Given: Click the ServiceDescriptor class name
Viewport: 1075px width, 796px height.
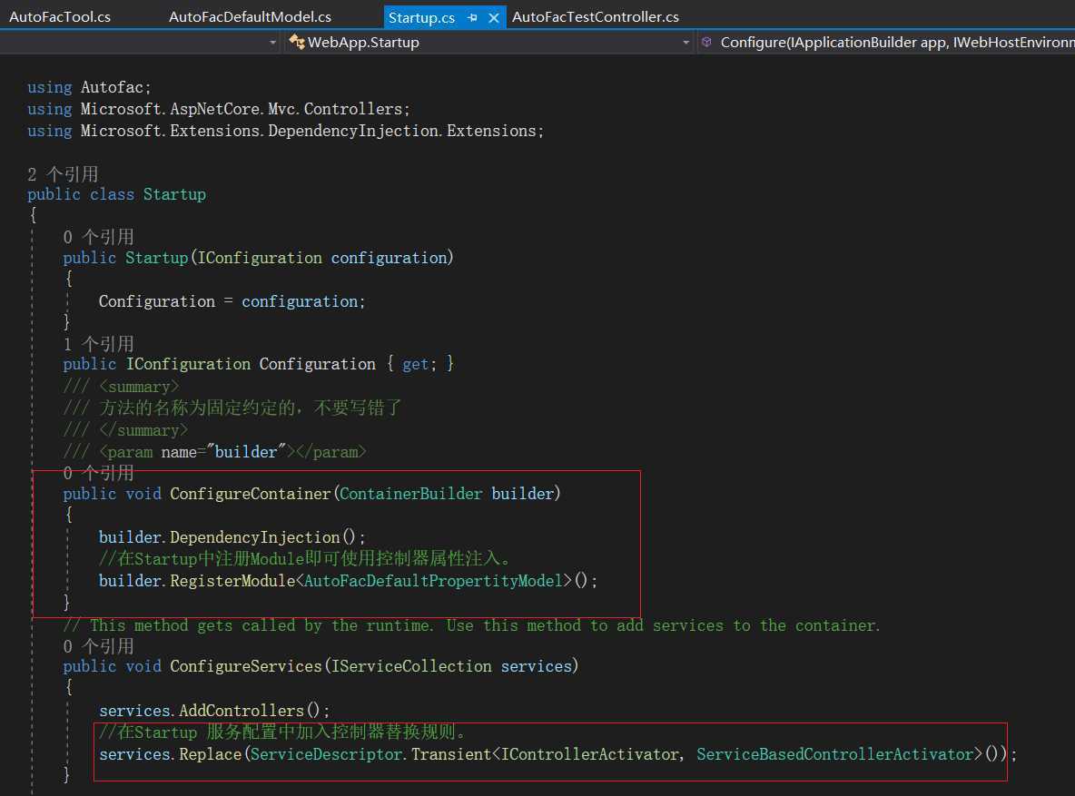Looking at the screenshot, I should click(326, 754).
